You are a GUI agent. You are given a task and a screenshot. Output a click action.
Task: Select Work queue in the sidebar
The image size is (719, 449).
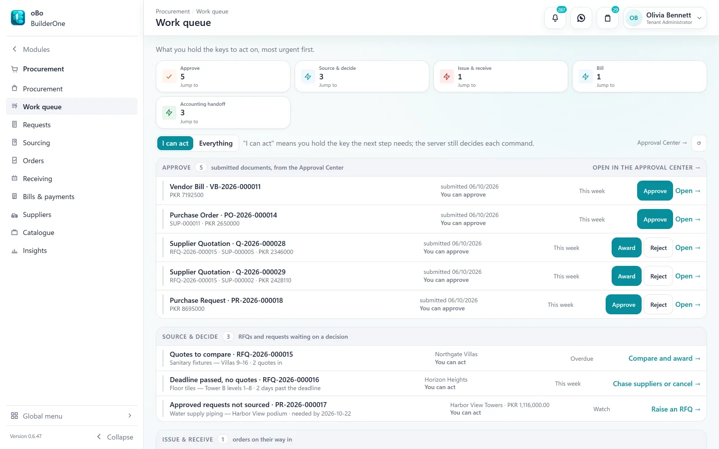pyautogui.click(x=71, y=107)
